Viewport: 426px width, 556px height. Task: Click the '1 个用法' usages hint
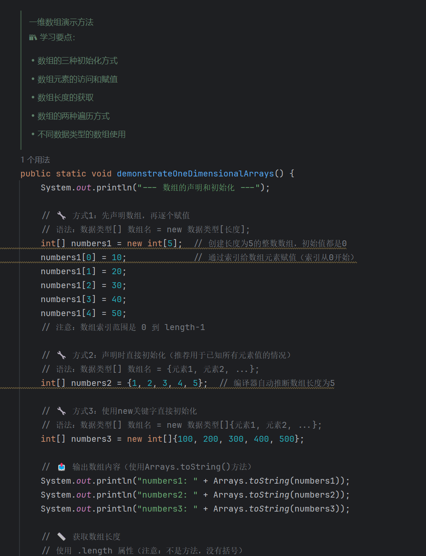tap(35, 160)
